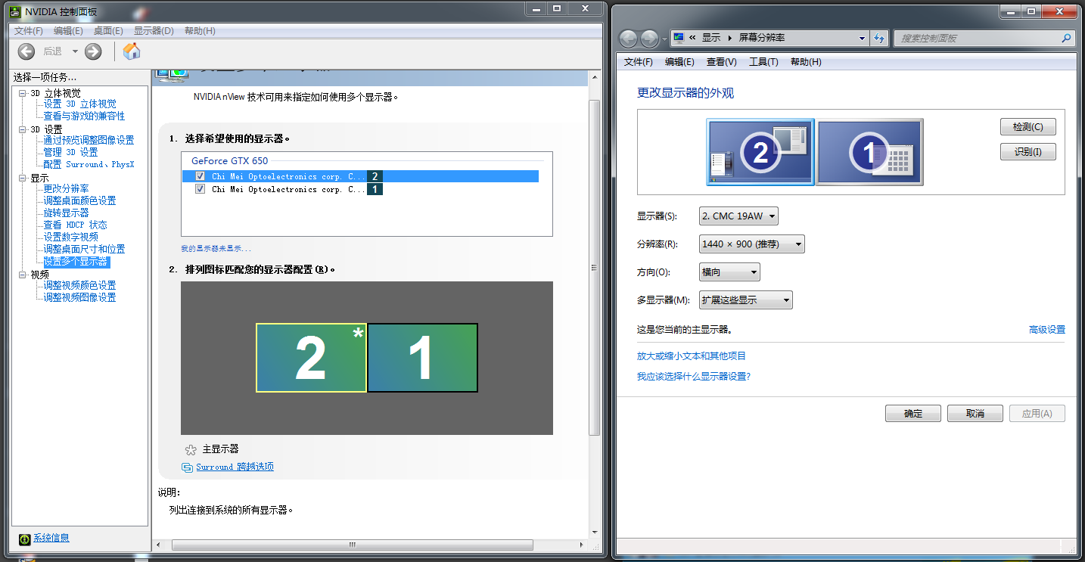Viewport: 1085px width, 562px height.
Task: Open 高级设置 link
Action: tap(1047, 330)
